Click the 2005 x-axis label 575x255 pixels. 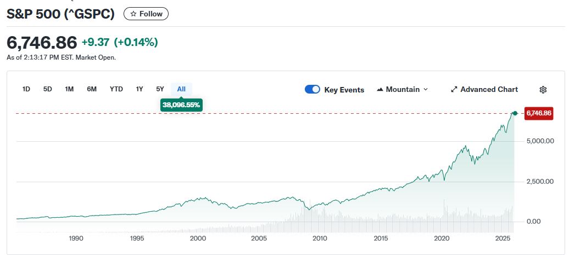click(x=259, y=239)
